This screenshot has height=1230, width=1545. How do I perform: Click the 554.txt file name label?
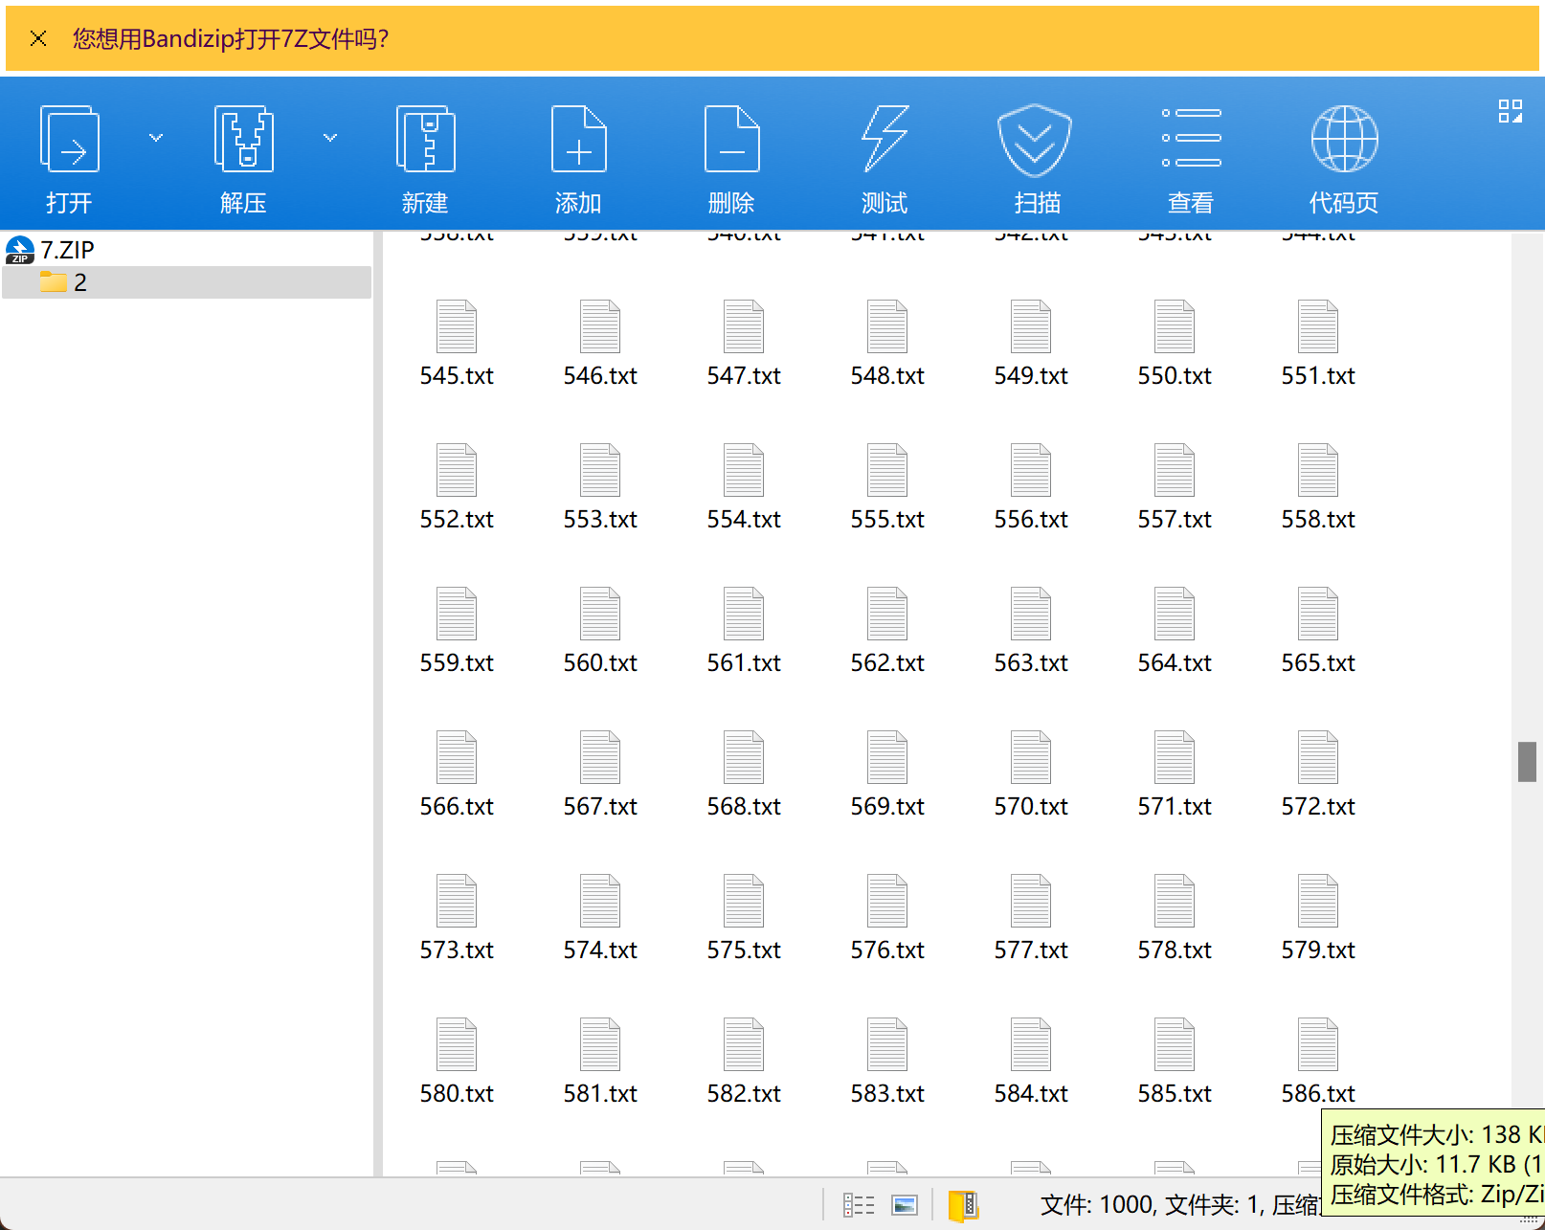coord(744,519)
